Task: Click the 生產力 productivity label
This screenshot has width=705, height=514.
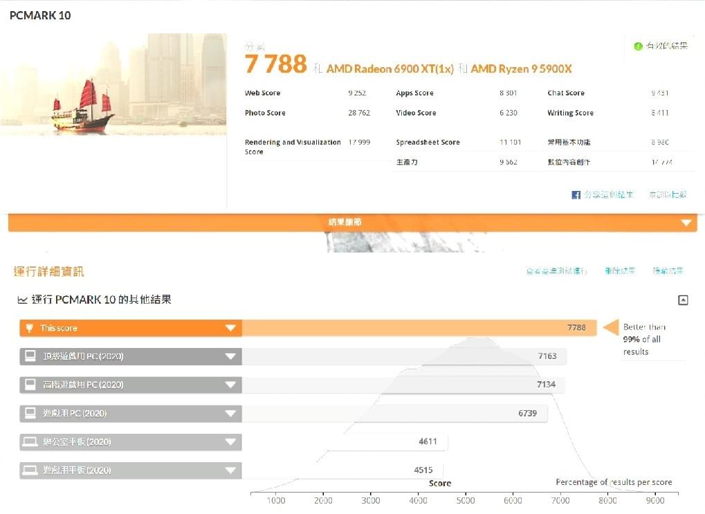Action: pyautogui.click(x=406, y=162)
